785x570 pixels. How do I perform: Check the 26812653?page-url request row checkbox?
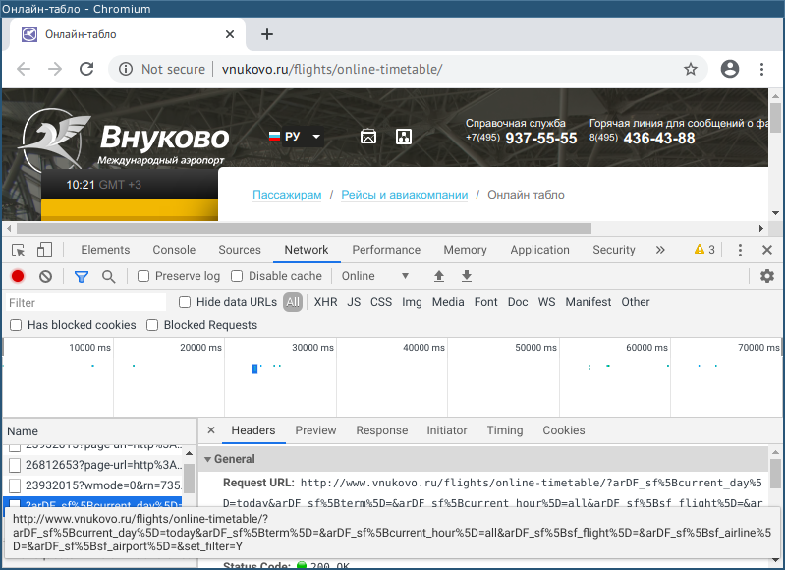15,465
